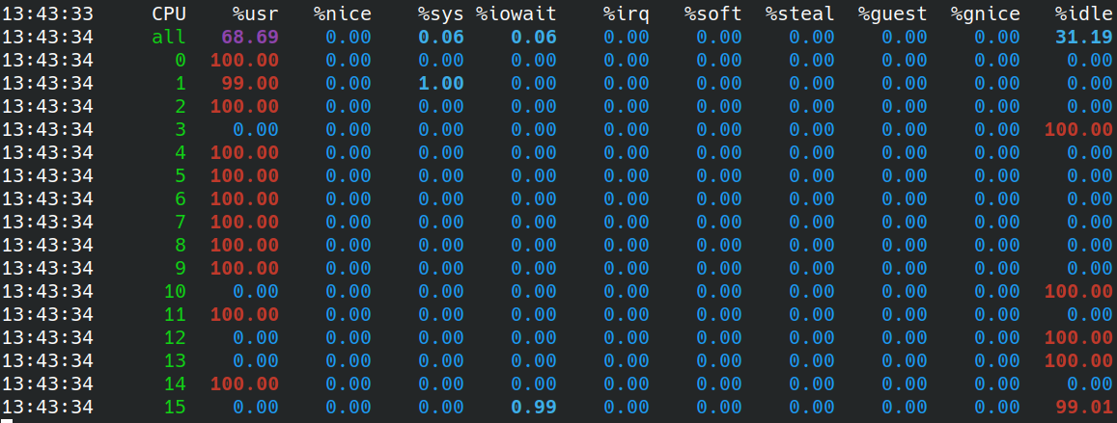This screenshot has height=423, width=1117.
Task: Click the 0.06 value under %sys
Action: (441, 37)
